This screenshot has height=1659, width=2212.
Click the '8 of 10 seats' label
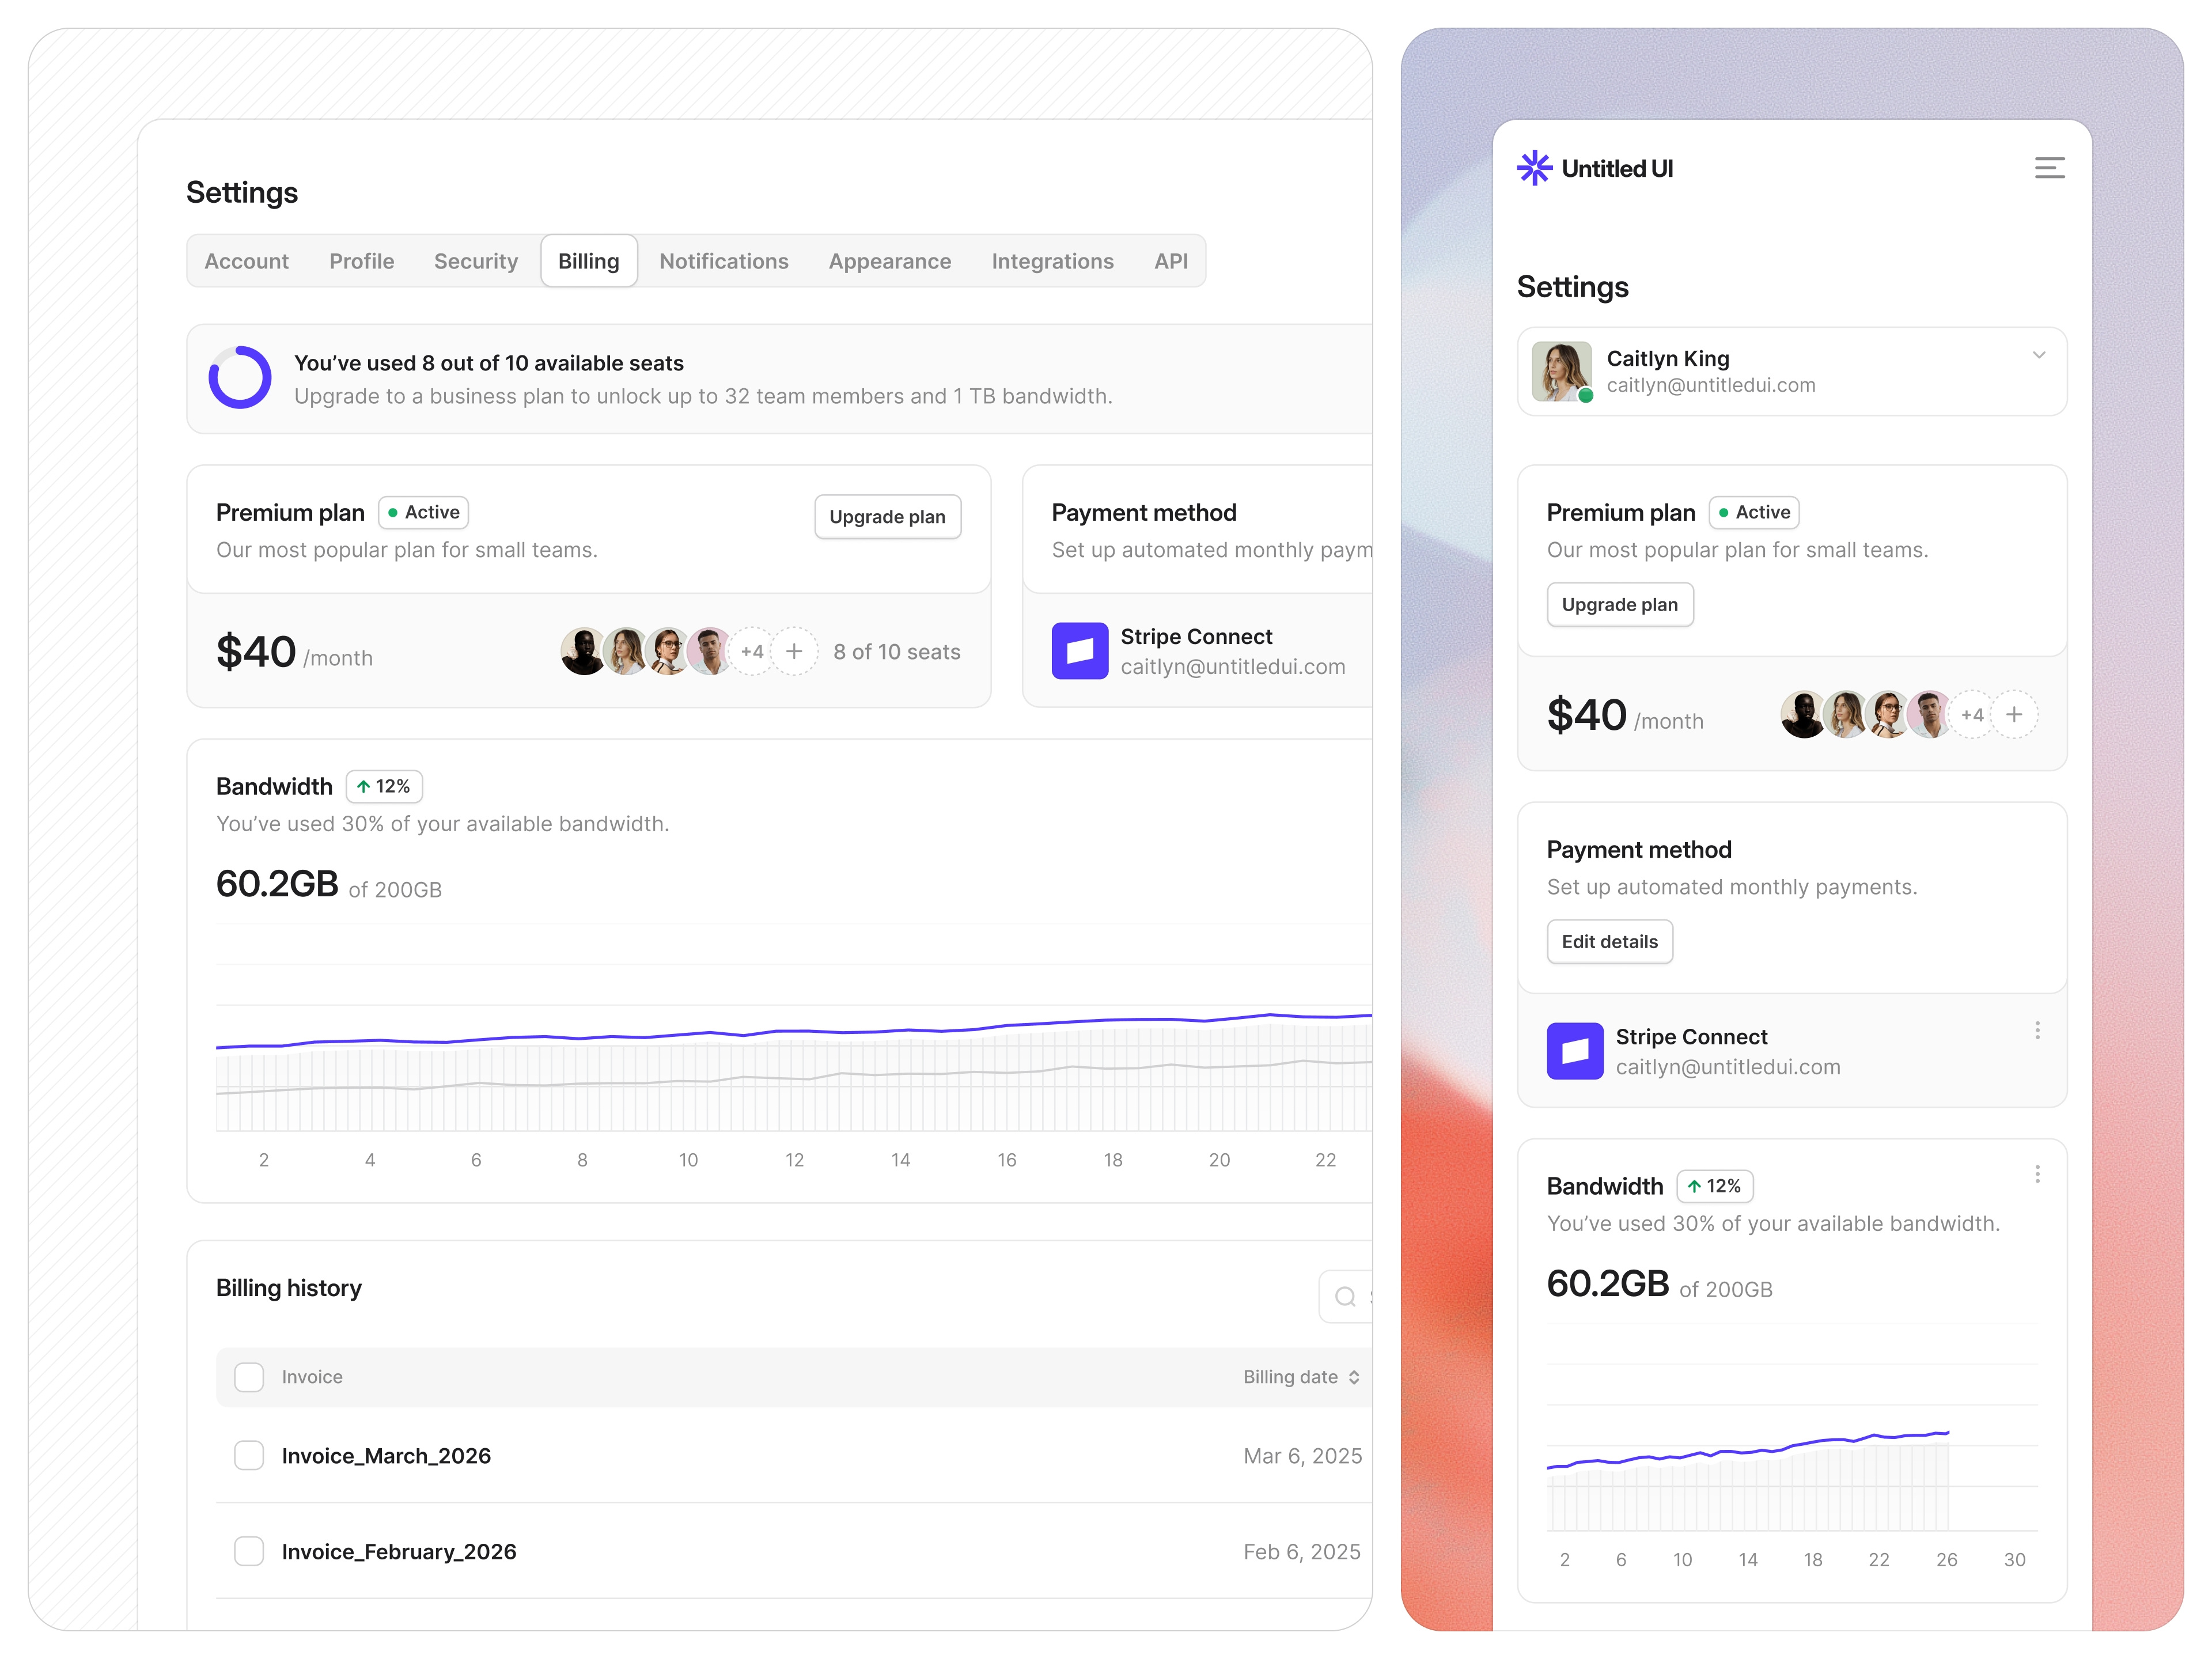point(897,652)
